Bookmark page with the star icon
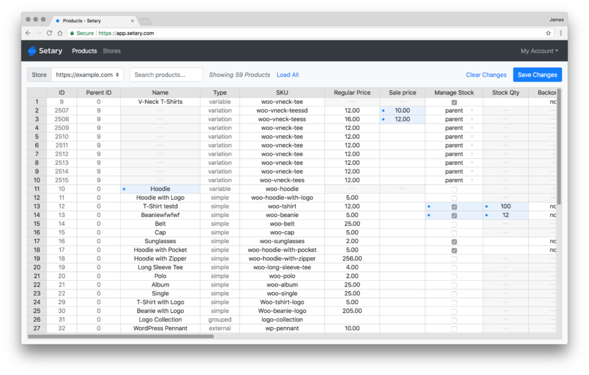 [548, 33]
